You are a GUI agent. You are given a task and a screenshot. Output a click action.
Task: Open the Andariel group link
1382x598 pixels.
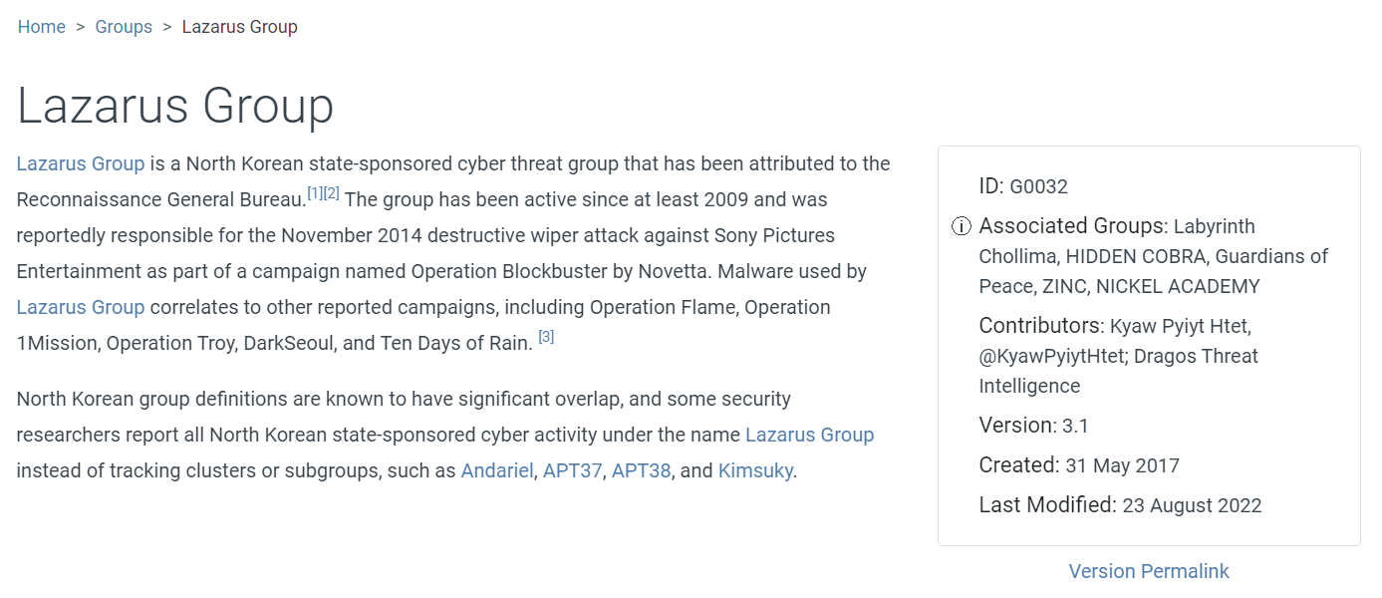coord(497,470)
